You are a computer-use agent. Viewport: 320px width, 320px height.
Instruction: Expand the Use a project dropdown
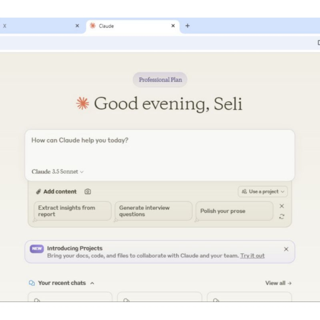[x=263, y=192]
